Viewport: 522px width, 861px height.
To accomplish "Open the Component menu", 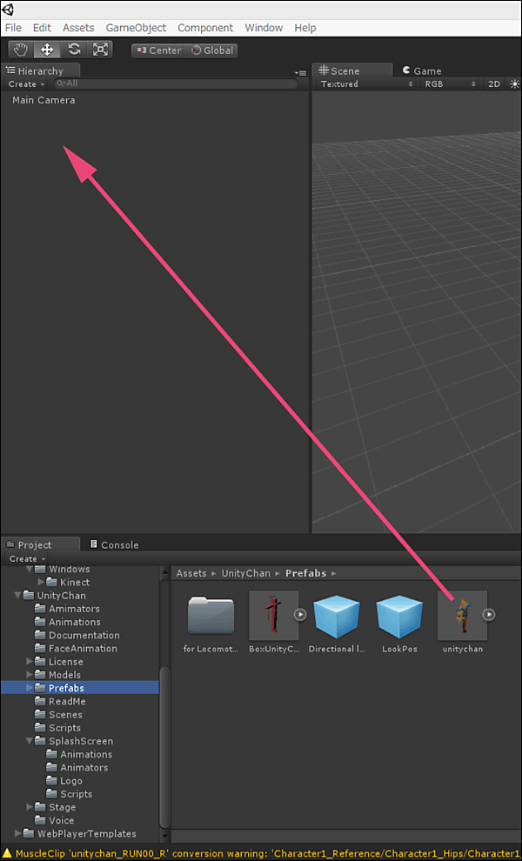I will pyautogui.click(x=205, y=28).
